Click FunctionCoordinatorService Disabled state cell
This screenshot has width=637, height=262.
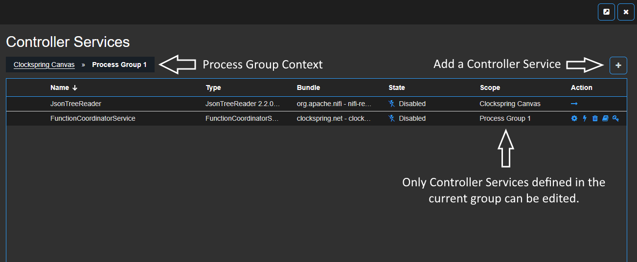407,118
